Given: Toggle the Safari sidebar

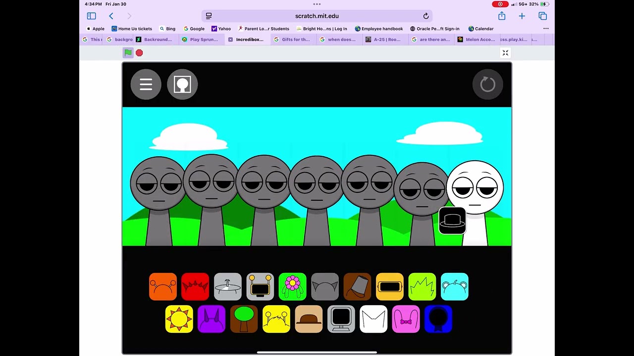Looking at the screenshot, I should click(x=91, y=16).
